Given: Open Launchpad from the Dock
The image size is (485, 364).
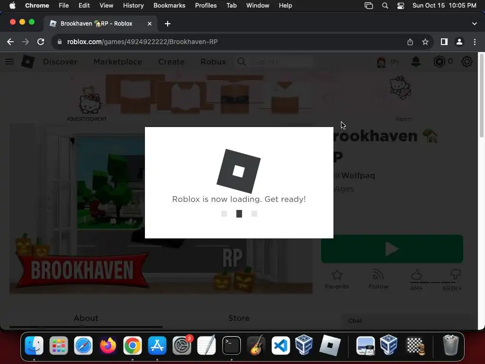Looking at the screenshot, I should tap(58, 346).
